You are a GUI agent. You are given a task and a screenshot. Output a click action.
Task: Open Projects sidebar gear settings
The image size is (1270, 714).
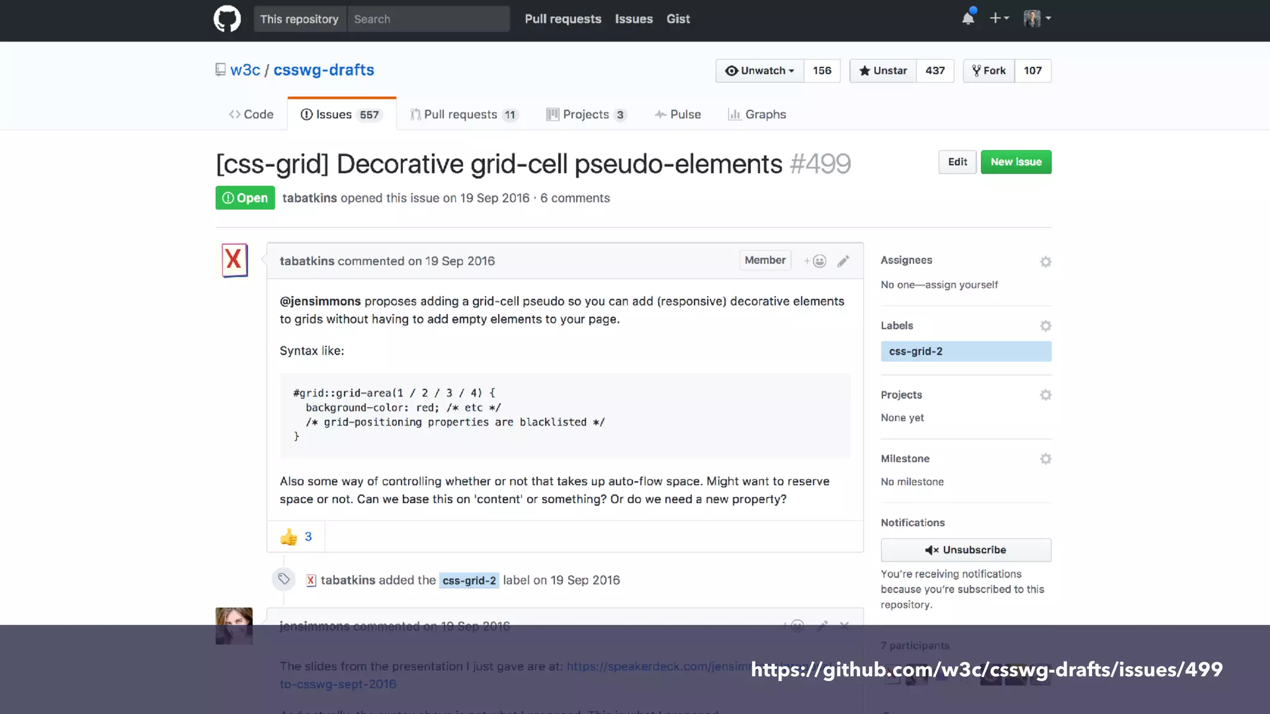(1046, 395)
